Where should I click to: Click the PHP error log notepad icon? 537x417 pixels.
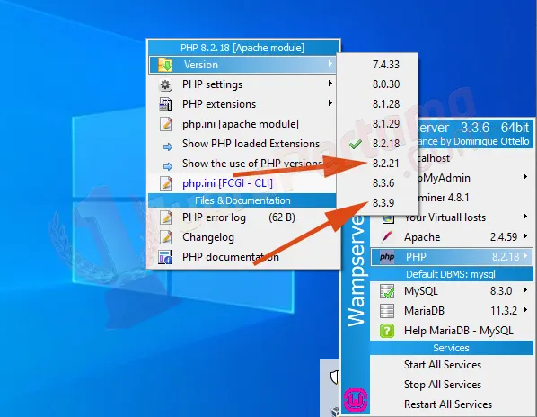166,217
